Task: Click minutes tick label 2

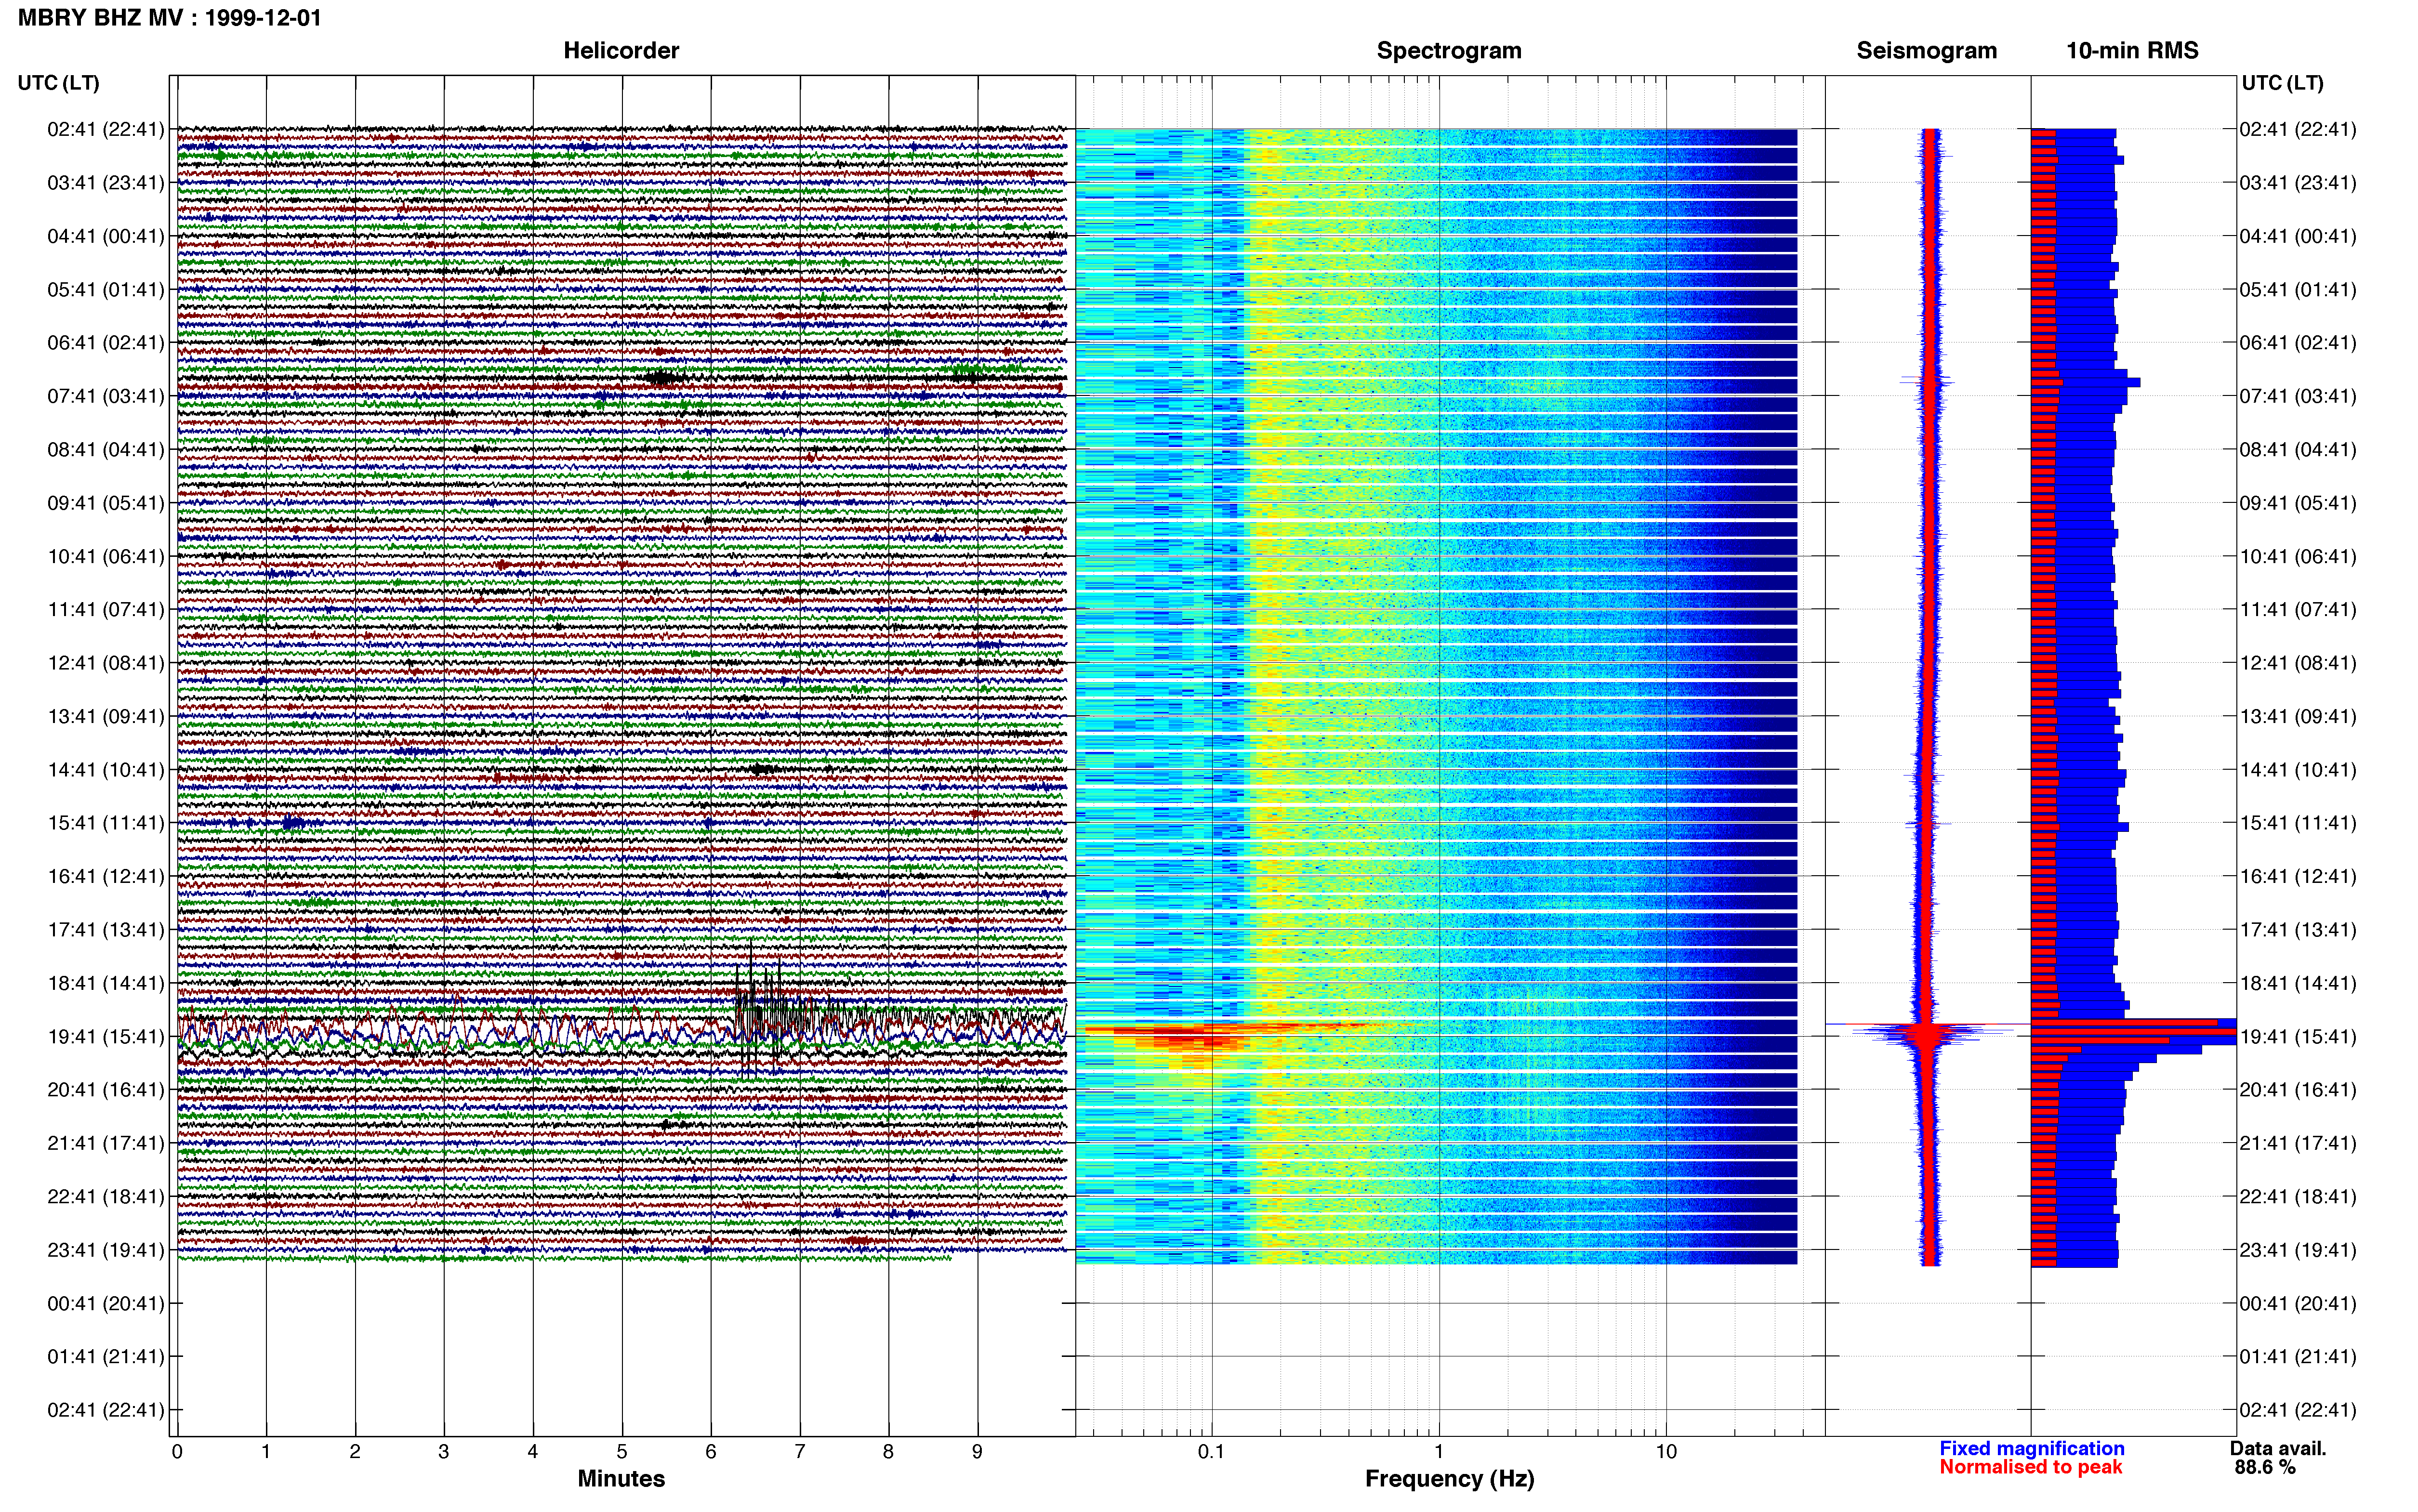Action: [355, 1452]
